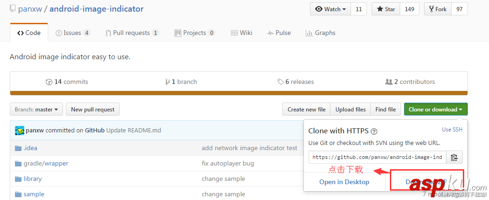Image resolution: width=489 pixels, height=200 pixels.
Task: Copy clone URL with clipboard icon
Action: click(454, 158)
